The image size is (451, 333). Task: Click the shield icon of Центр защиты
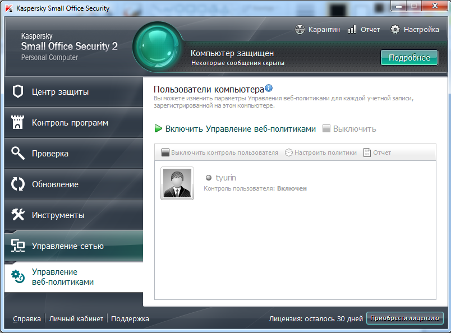click(x=18, y=92)
